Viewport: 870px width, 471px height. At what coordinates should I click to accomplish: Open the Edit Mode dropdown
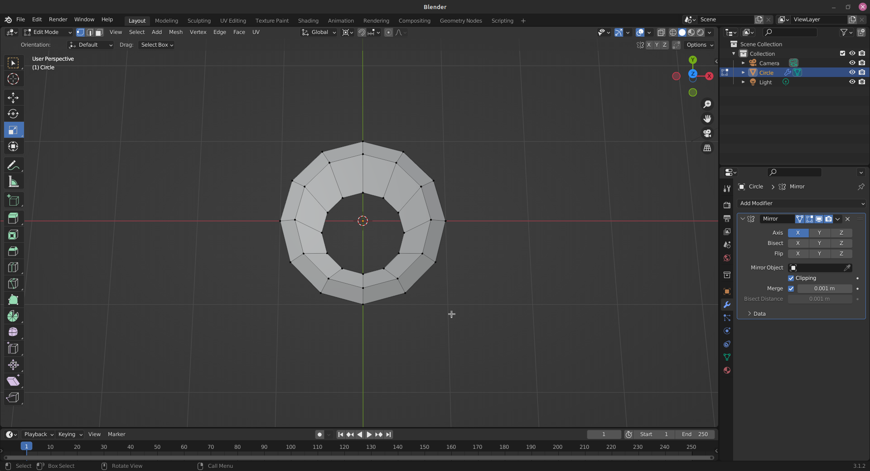[x=48, y=32]
